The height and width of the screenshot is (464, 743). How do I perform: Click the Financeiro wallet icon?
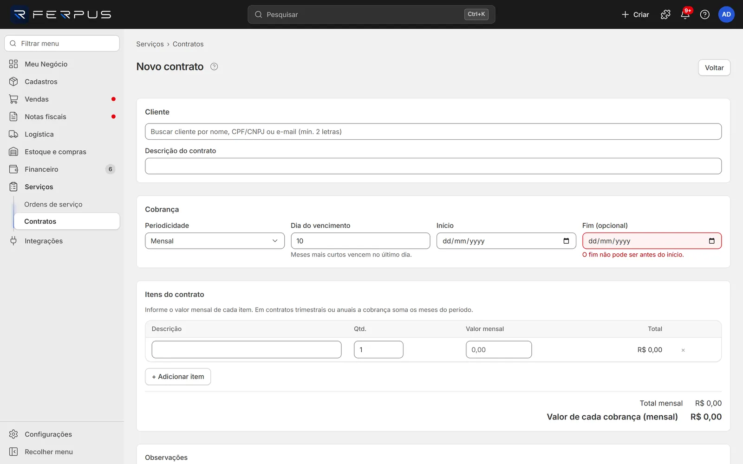13,169
